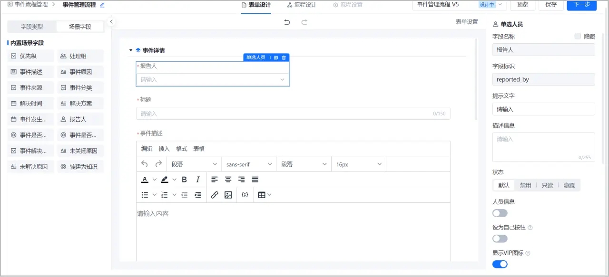The image size is (609, 277).
Task: Click the bold formatting icon
Action: pos(184,180)
